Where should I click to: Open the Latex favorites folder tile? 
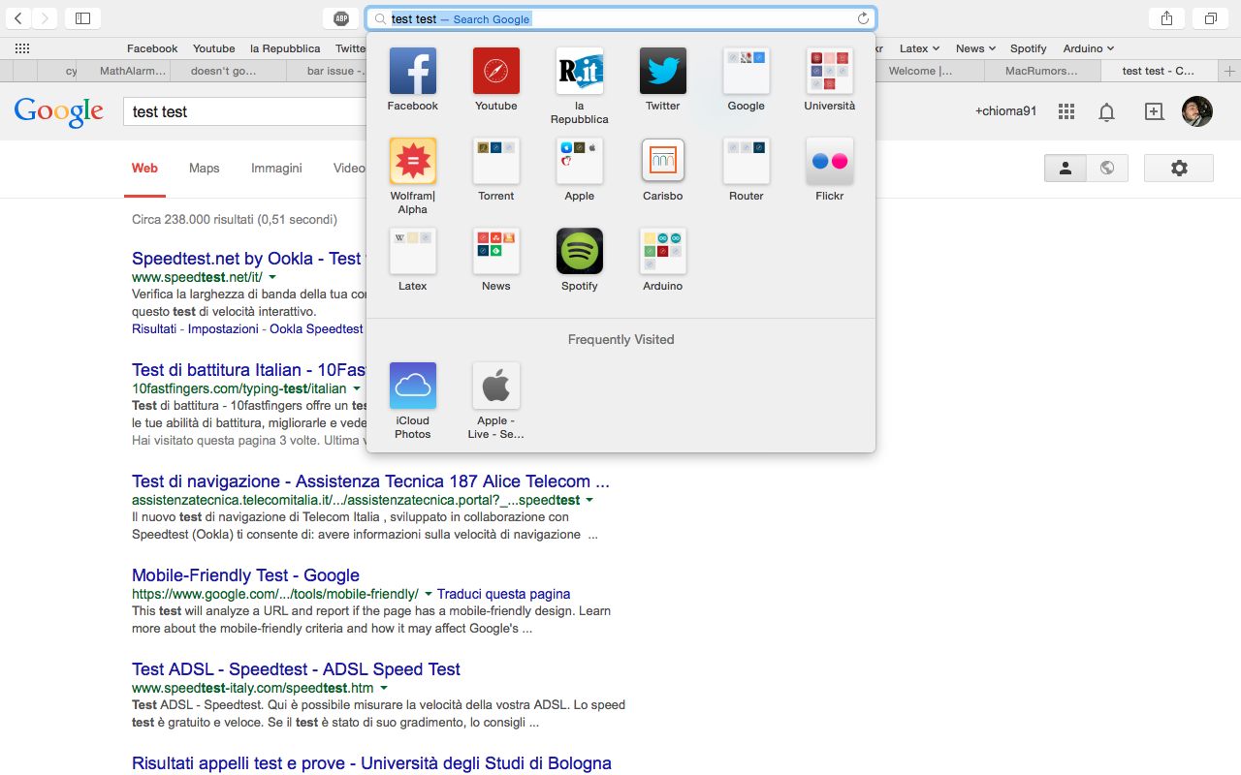point(413,251)
